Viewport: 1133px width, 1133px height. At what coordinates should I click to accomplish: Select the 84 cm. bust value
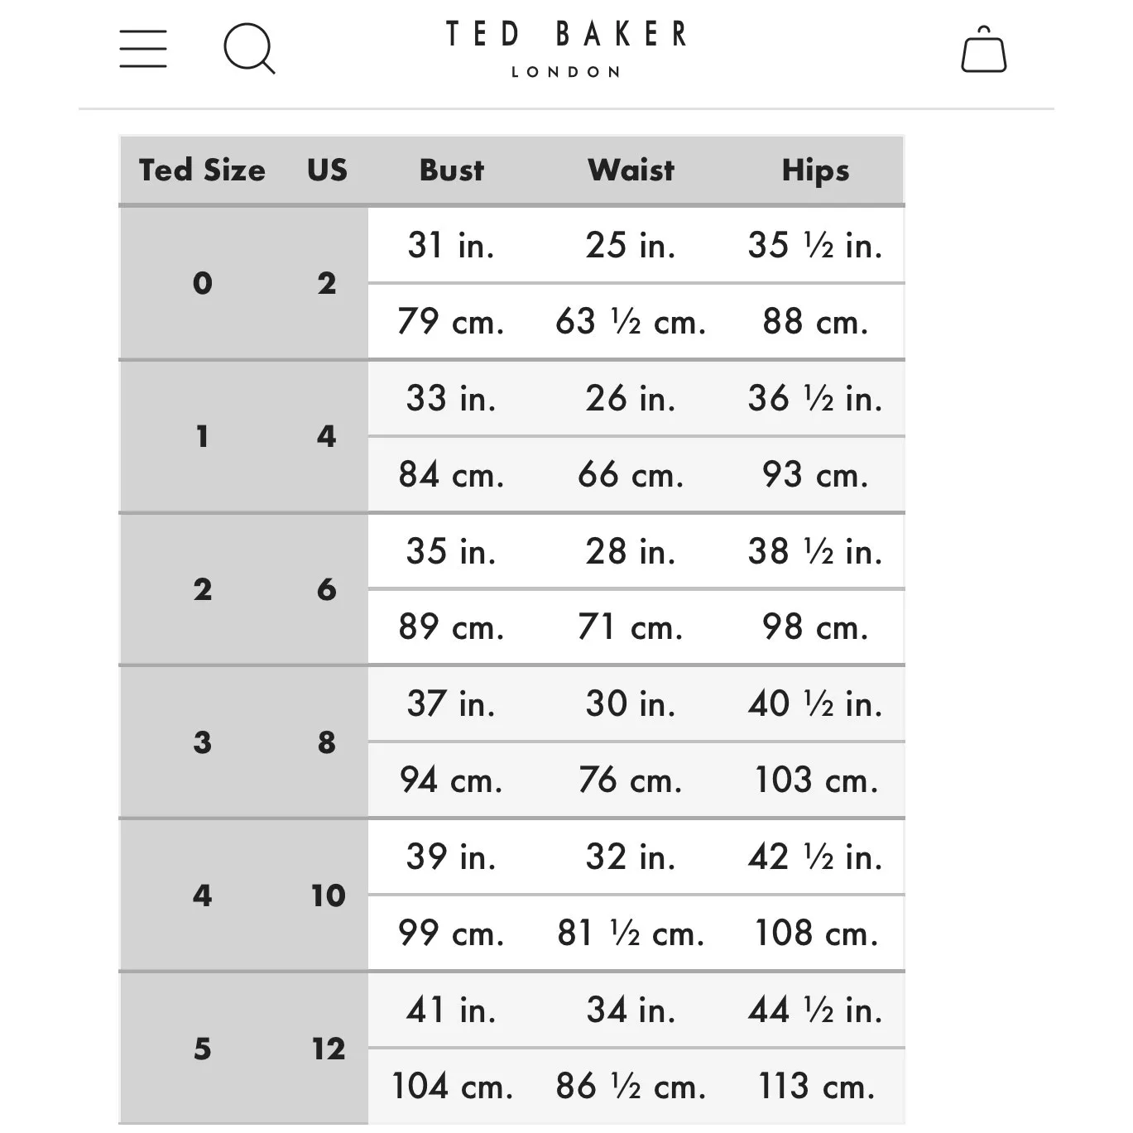[451, 474]
